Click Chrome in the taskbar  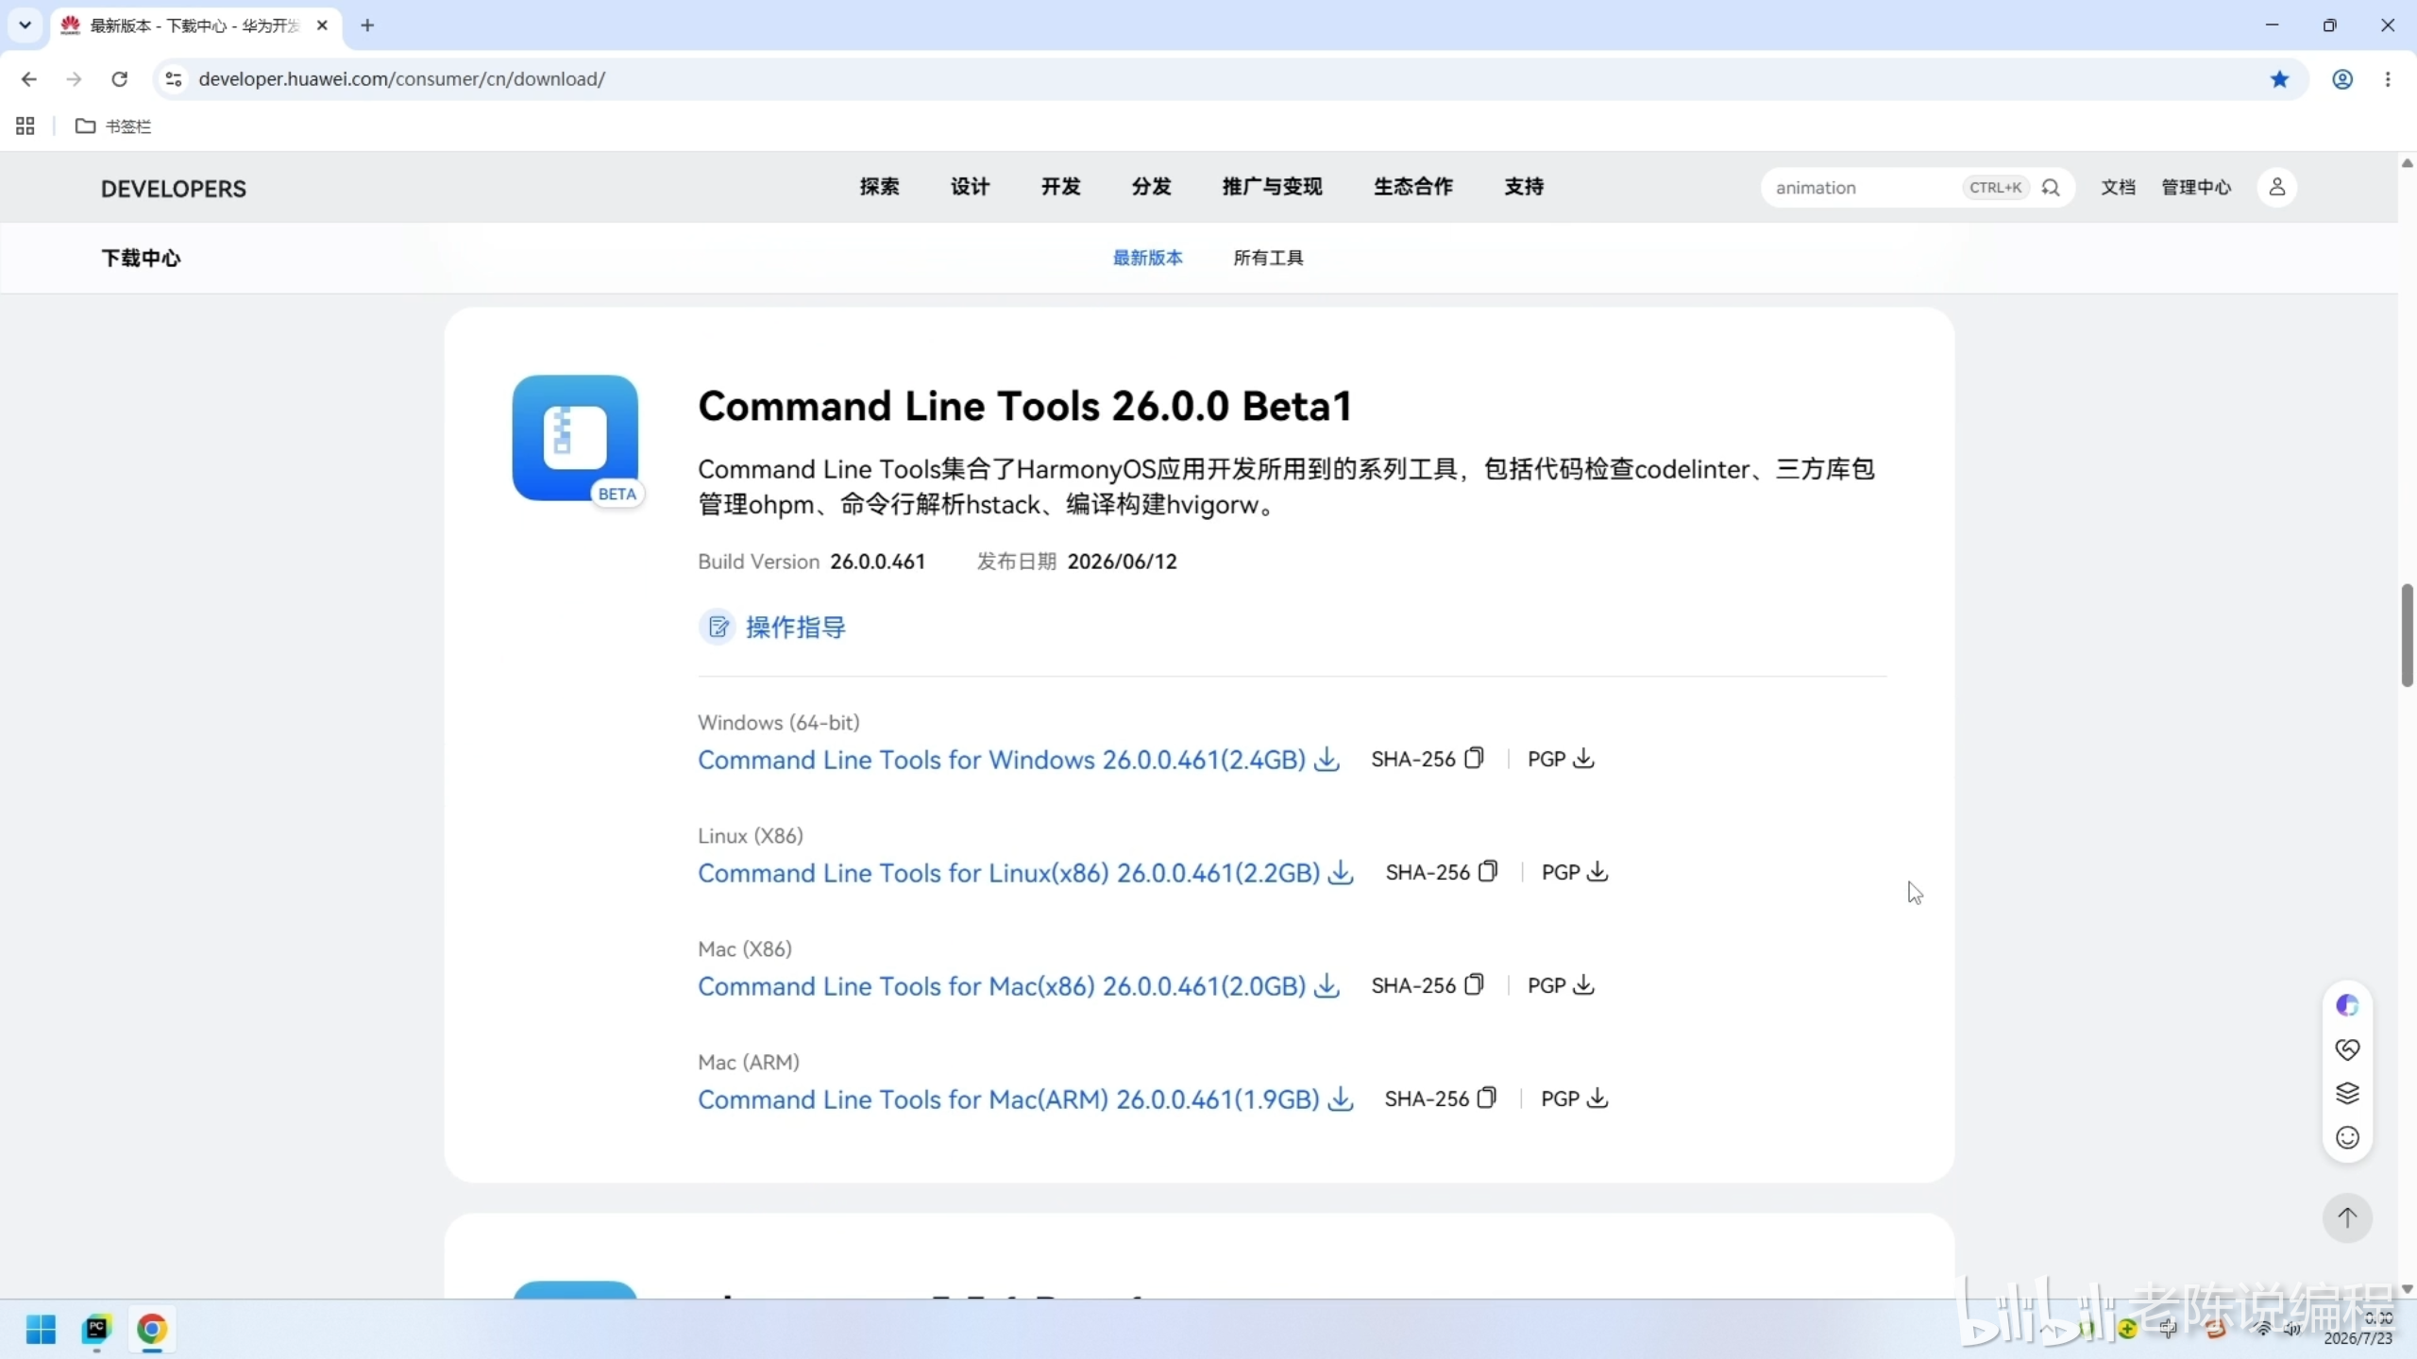[x=152, y=1330]
